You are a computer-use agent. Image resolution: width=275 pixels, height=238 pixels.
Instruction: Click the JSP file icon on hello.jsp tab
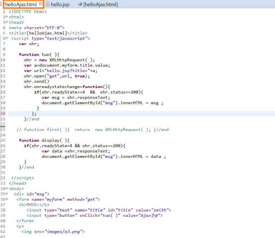pyautogui.click(x=48, y=4)
